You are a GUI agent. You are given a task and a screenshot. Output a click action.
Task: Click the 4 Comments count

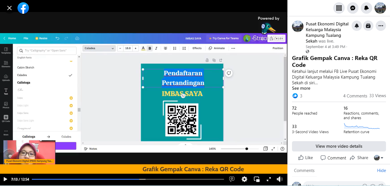tap(355, 96)
